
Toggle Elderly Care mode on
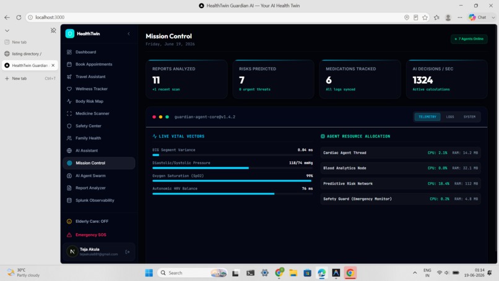(x=98, y=221)
